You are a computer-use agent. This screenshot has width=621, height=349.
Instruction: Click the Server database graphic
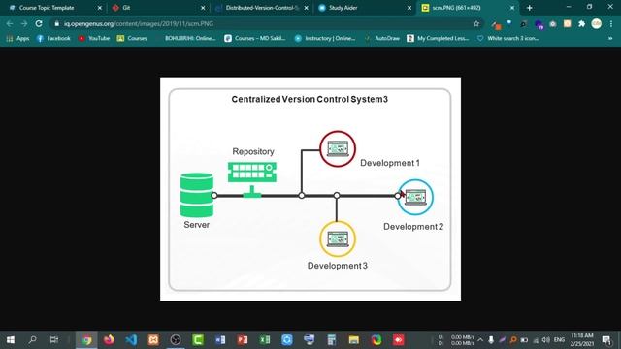tap(196, 195)
